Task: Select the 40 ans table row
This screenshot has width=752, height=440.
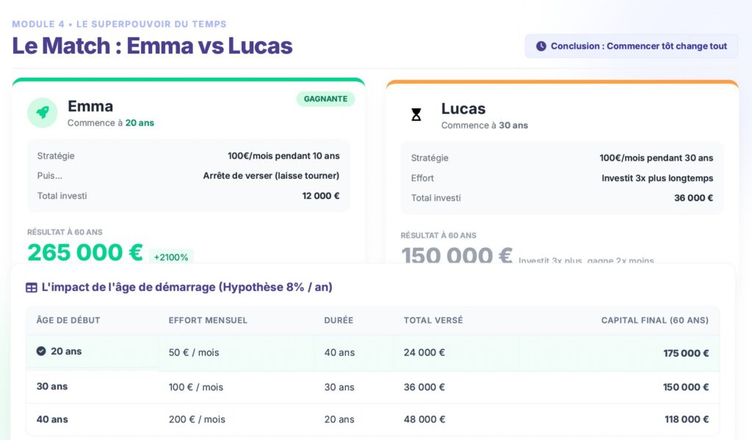Action: pos(372,419)
